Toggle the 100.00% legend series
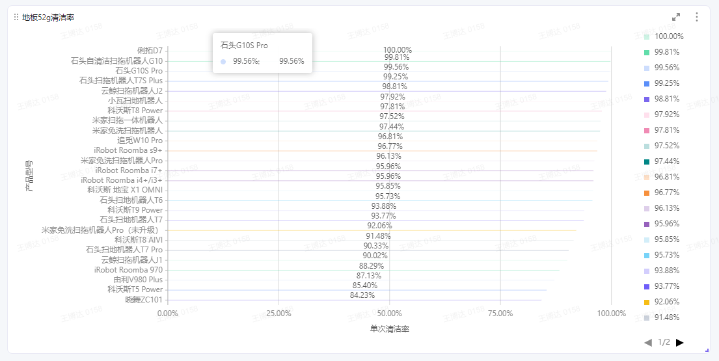The image size is (719, 361). (664, 36)
